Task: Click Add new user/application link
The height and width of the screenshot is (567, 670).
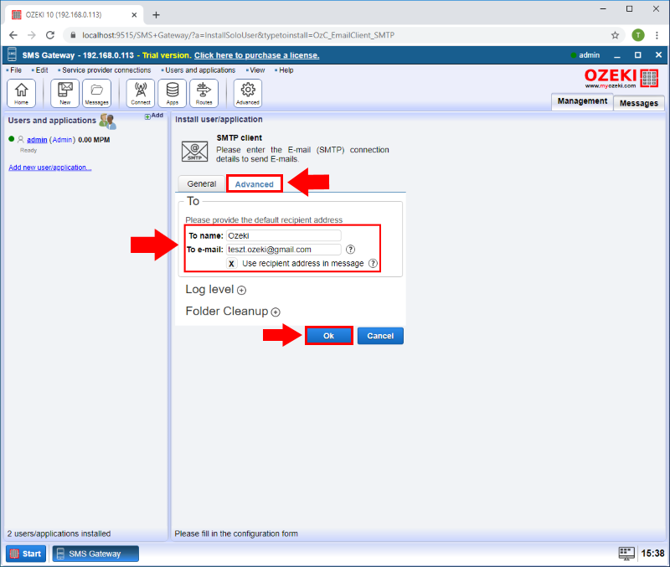Action: pos(50,168)
